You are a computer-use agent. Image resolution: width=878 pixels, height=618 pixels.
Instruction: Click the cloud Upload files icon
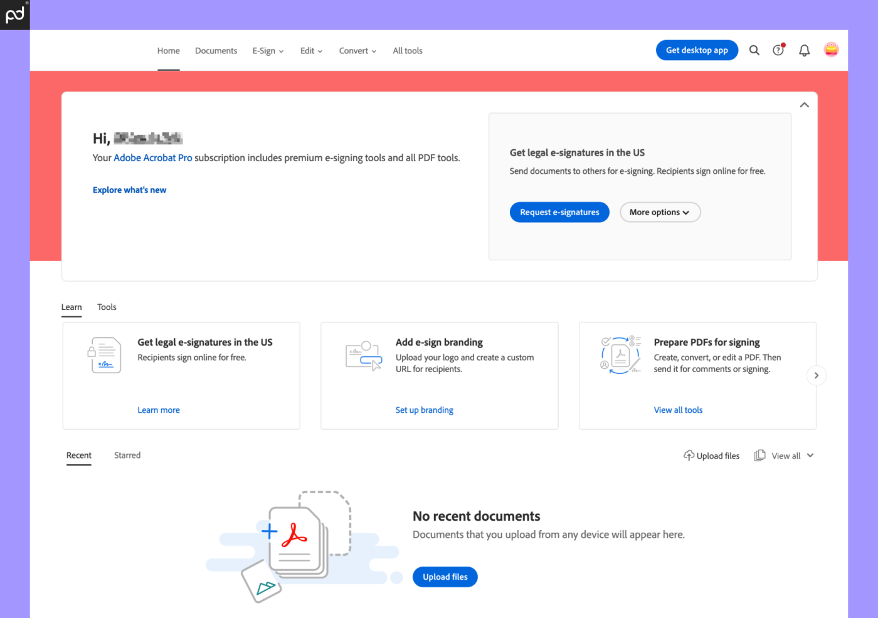(x=688, y=455)
